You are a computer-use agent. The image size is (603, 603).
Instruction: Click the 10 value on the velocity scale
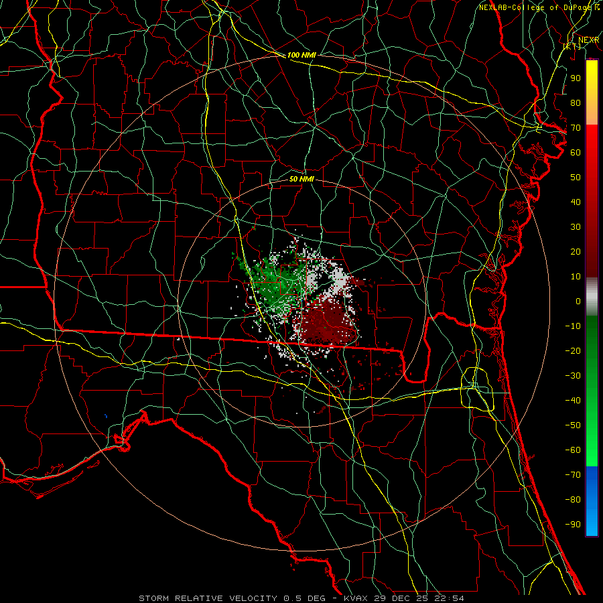[576, 277]
